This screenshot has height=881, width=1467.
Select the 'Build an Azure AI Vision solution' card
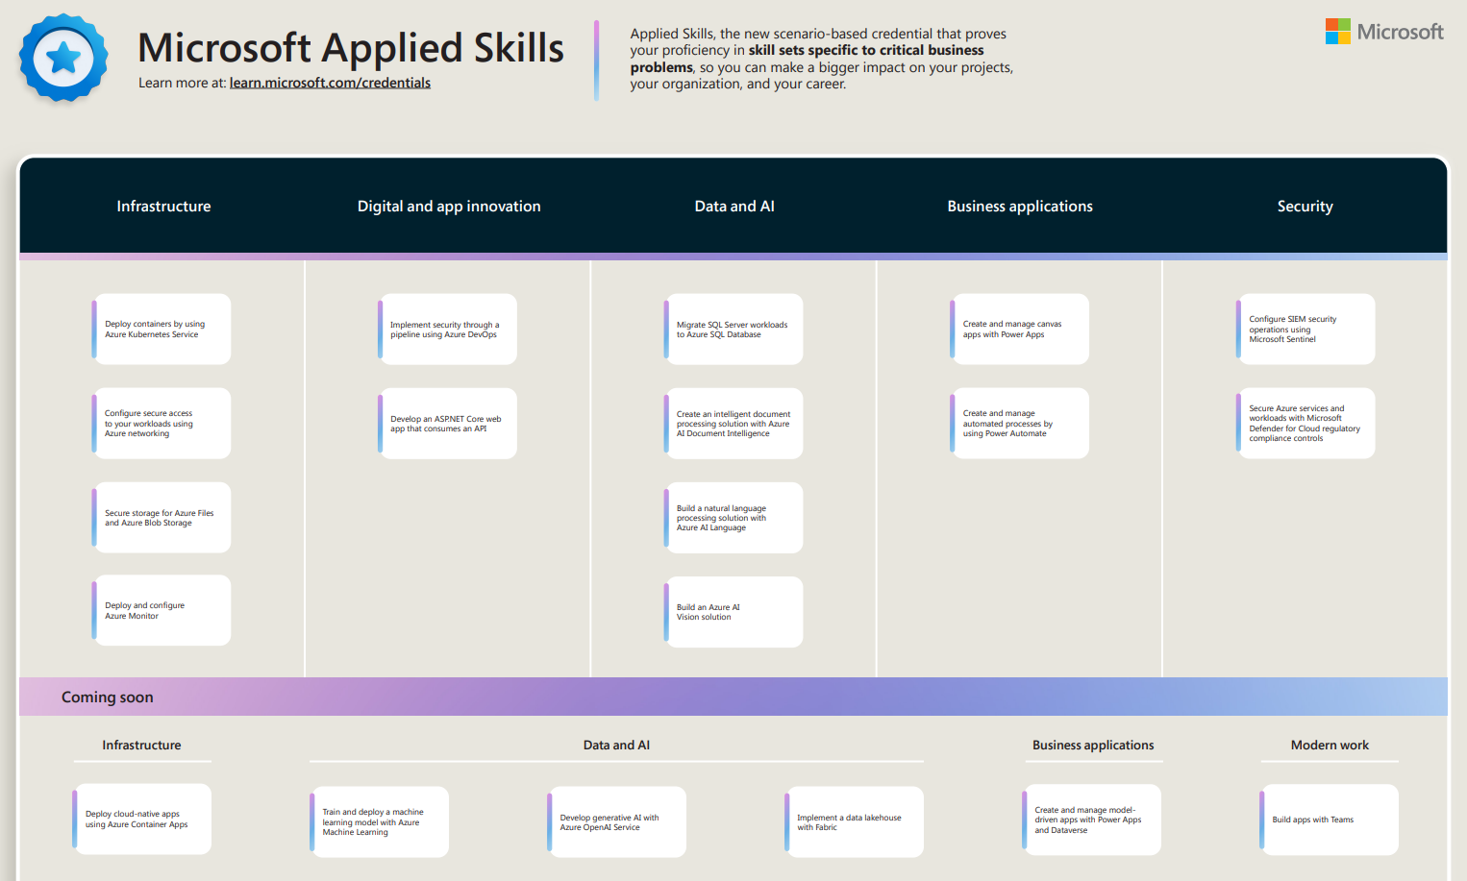733,611
